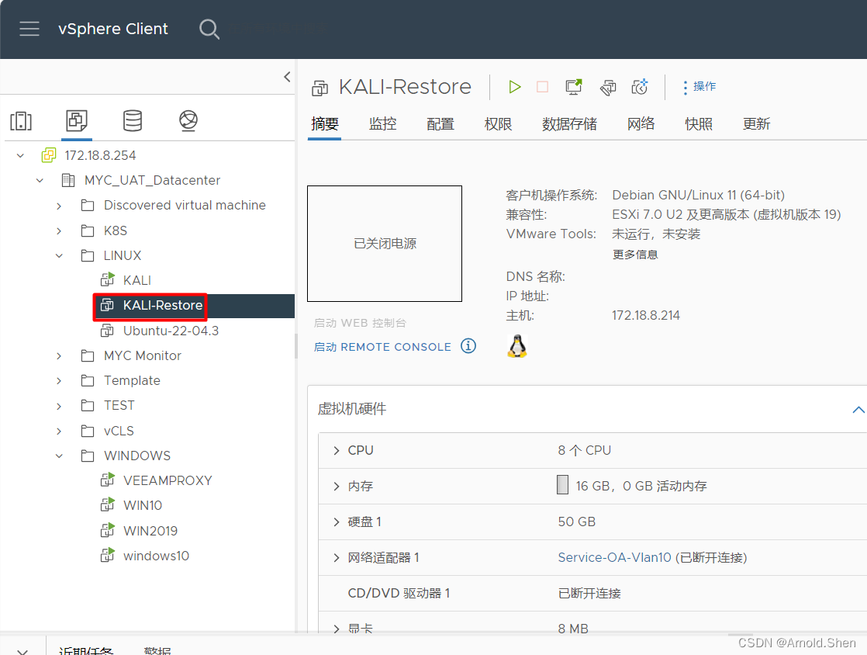
Task: Click the powered-off console thumbnail
Action: point(385,244)
